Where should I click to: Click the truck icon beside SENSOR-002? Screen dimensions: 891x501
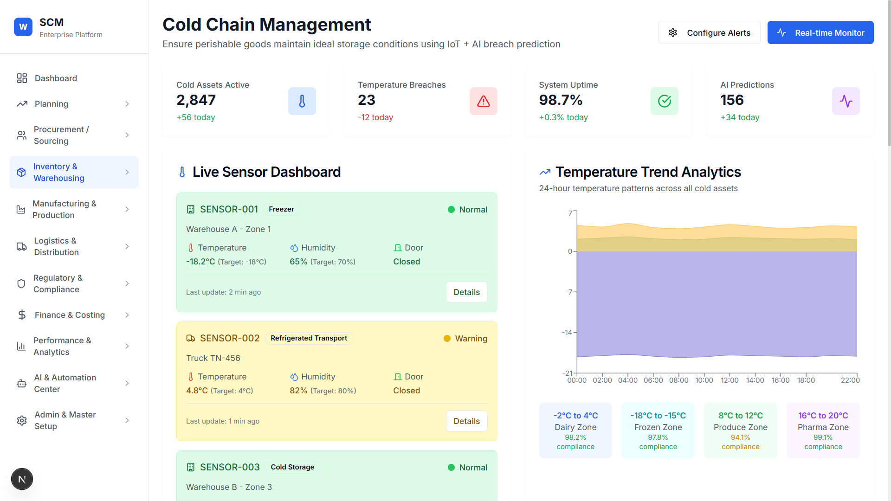pos(190,339)
